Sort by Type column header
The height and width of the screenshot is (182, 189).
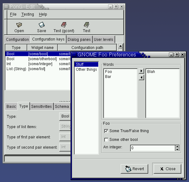coord(16,48)
